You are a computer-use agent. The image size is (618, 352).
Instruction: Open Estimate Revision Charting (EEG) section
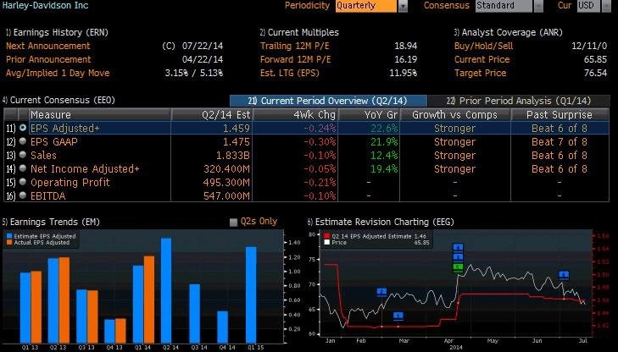point(381,222)
